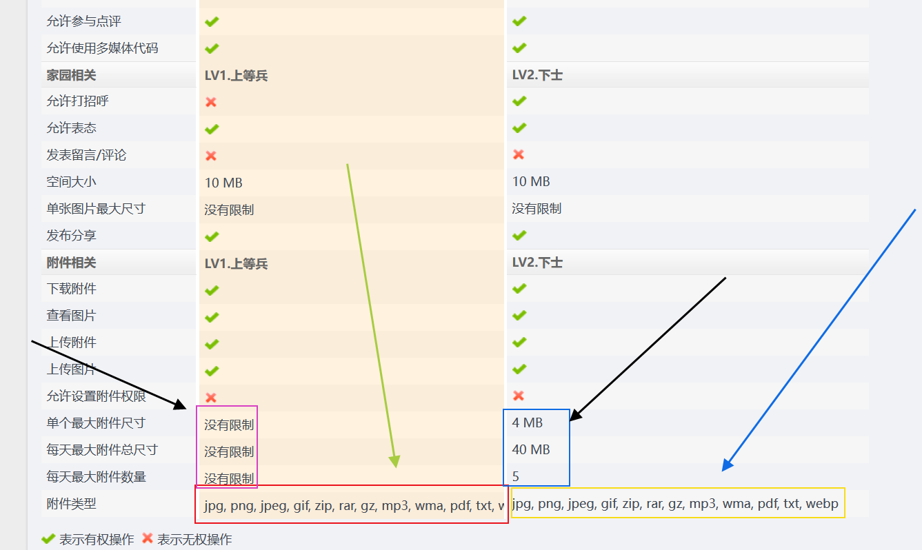This screenshot has height=550, width=922.
Task: Click LV2 attachment types list ending in webp
Action: (676, 504)
